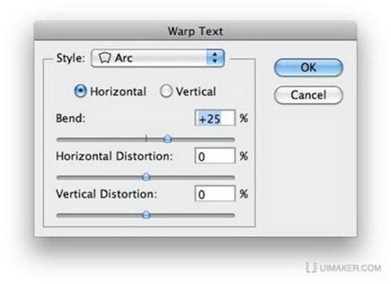
Task: Select the Vertical radio button
Action: [x=166, y=91]
